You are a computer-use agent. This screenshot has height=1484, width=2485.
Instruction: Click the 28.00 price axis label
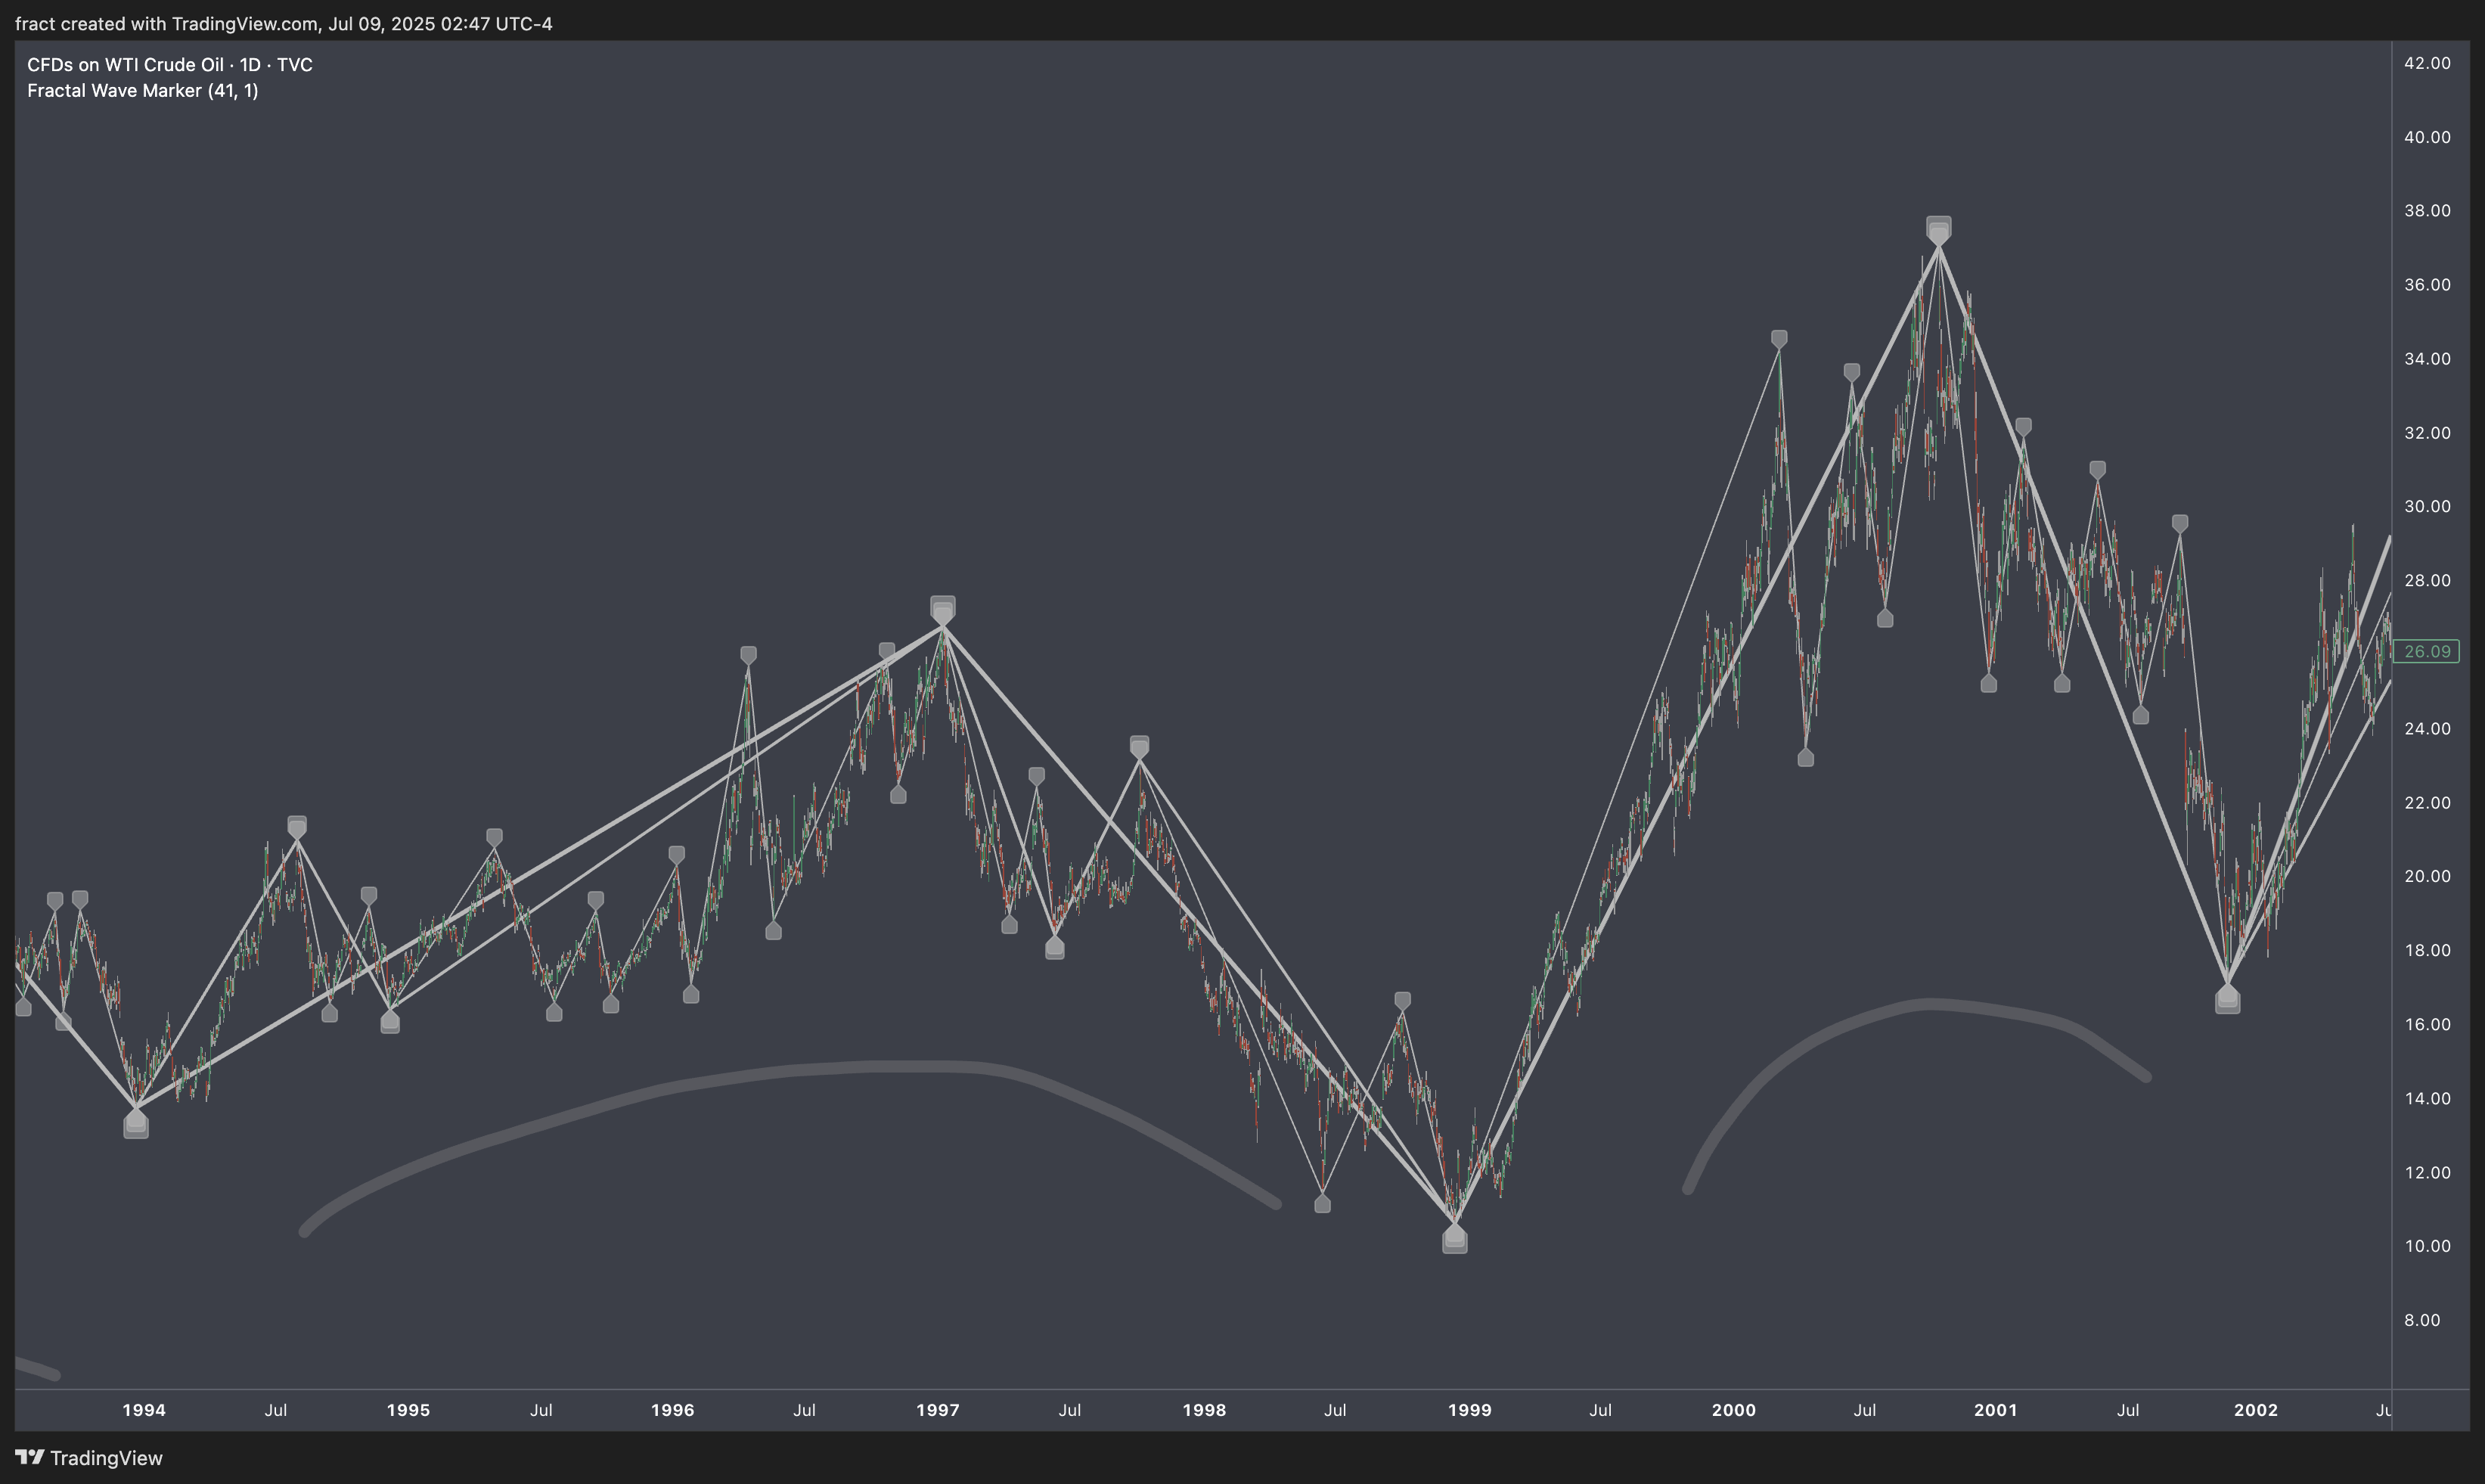pos(2427,581)
